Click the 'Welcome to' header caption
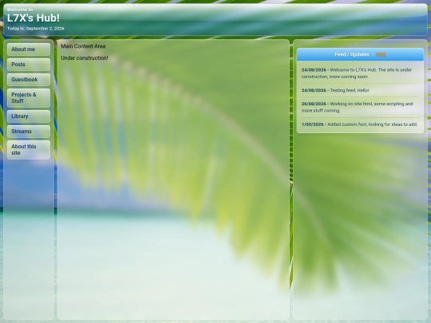This screenshot has height=323, width=431. click(20, 10)
